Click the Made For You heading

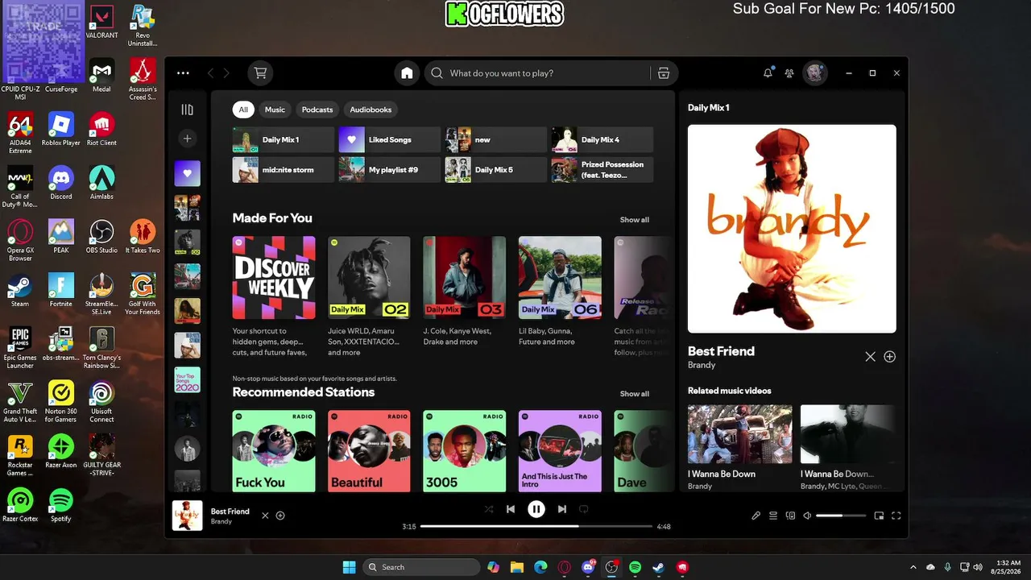pos(272,218)
